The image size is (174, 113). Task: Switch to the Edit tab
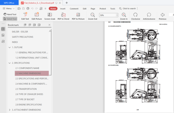click(x=85, y=9)
